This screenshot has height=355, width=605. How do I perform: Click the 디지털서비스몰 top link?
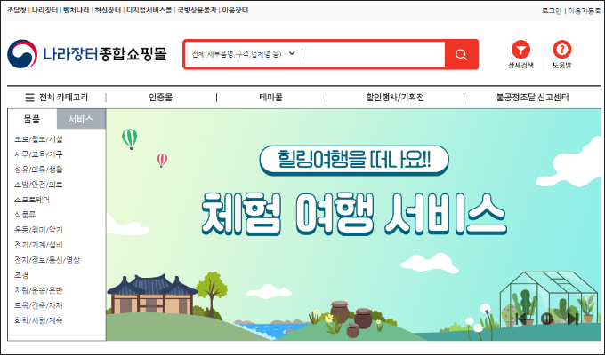tap(149, 11)
